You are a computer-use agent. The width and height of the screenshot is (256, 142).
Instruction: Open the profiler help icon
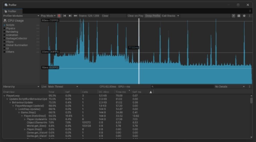coord(244,16)
